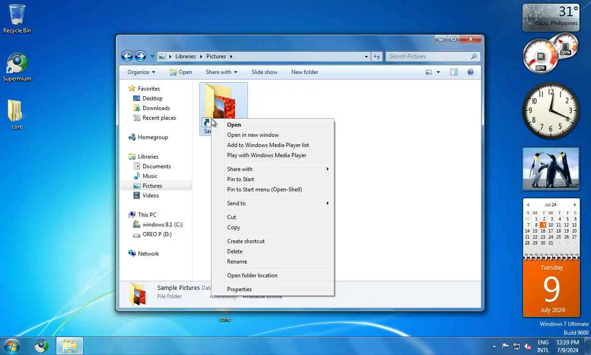Refresh the Pictures folder view
Image resolution: width=591 pixels, height=355 pixels.
point(377,56)
